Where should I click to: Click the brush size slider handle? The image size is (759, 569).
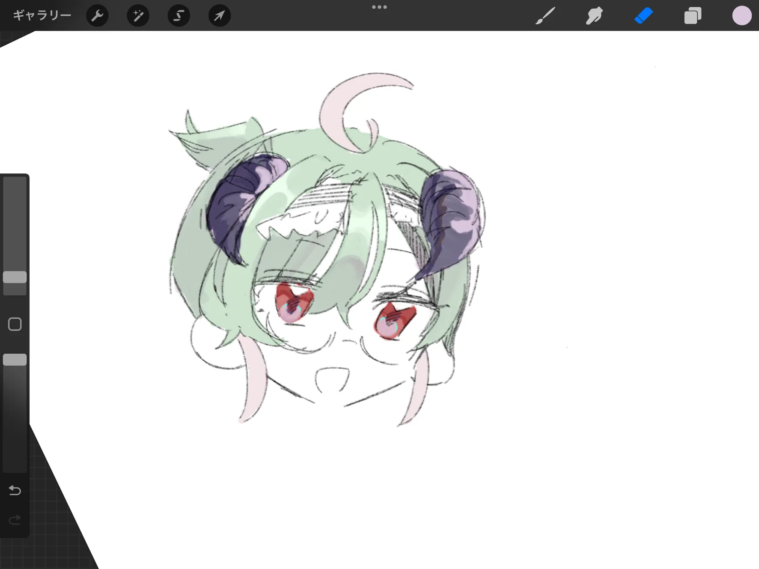15,277
